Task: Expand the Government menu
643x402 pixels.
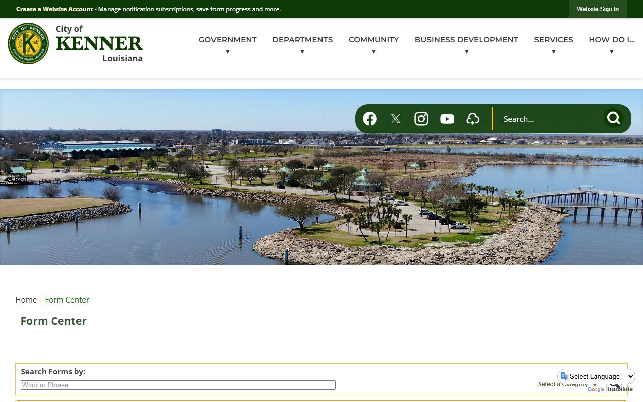Action: (228, 39)
